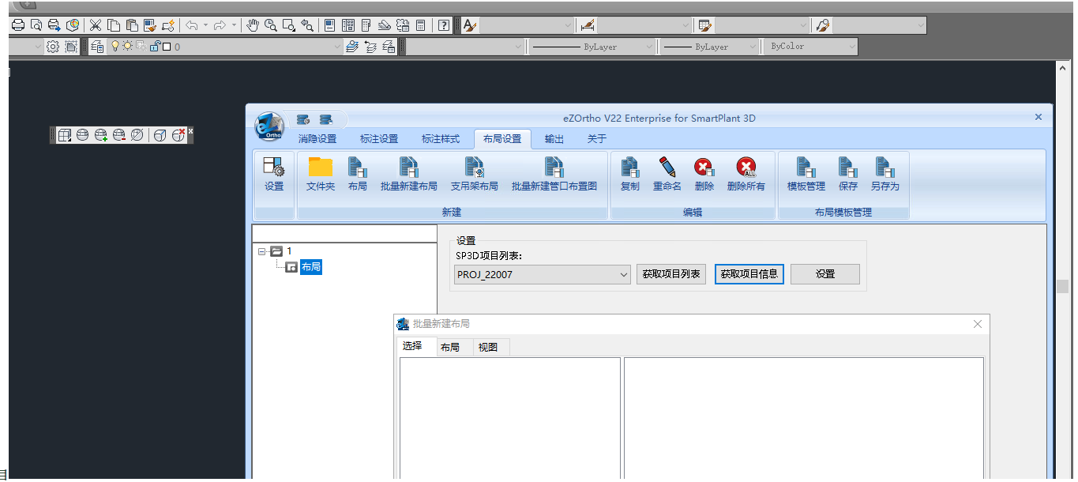Click the 批量新建管口布置图 ribbon icon

coord(554,174)
